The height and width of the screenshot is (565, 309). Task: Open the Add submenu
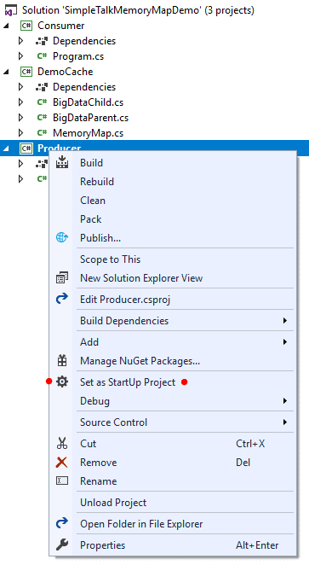click(185, 342)
